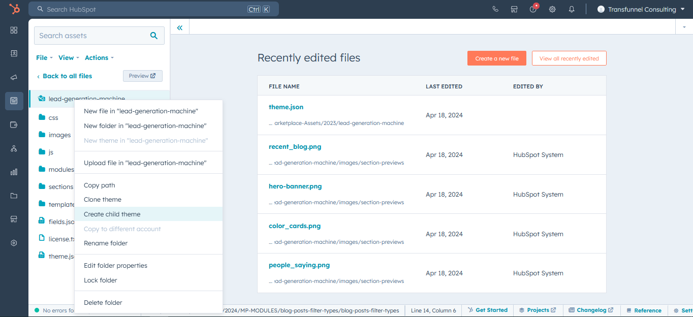Open the calling phone icon

coord(495,9)
